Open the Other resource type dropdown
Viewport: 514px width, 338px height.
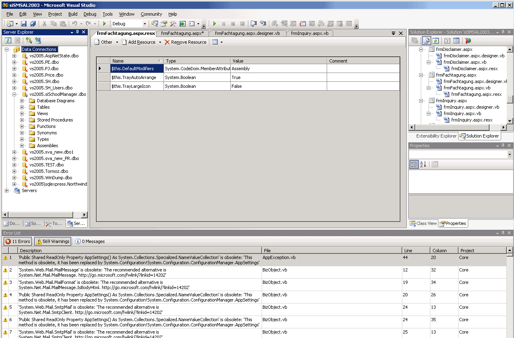point(117,42)
